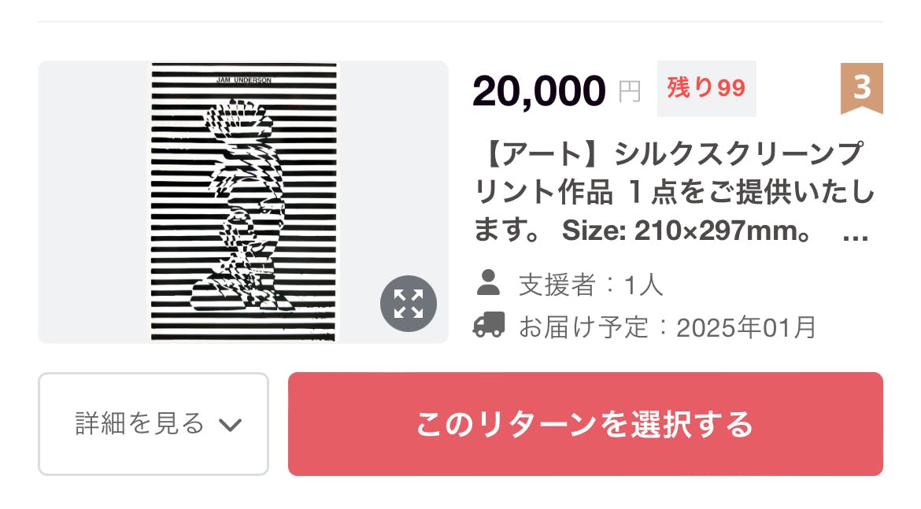Screen dimensions: 921x509
Task: Click the JAM UNDERSON title on the artwork
Action: tap(243, 79)
